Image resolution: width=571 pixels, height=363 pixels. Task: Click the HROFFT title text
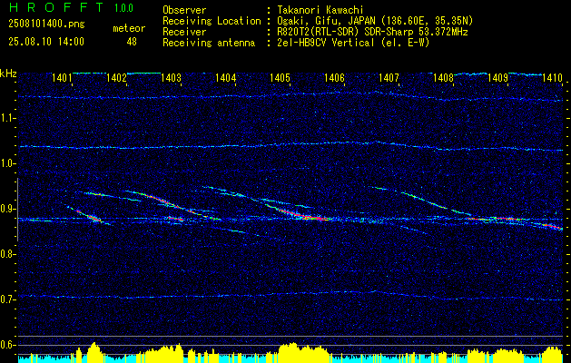point(56,7)
